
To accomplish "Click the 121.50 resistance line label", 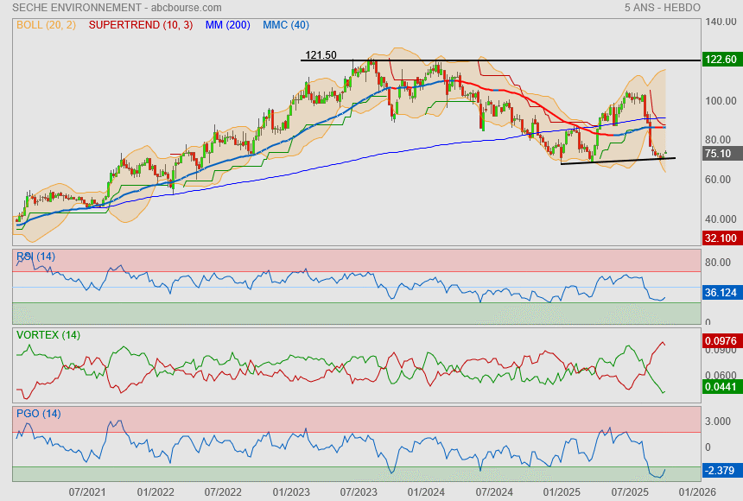I will (x=321, y=55).
